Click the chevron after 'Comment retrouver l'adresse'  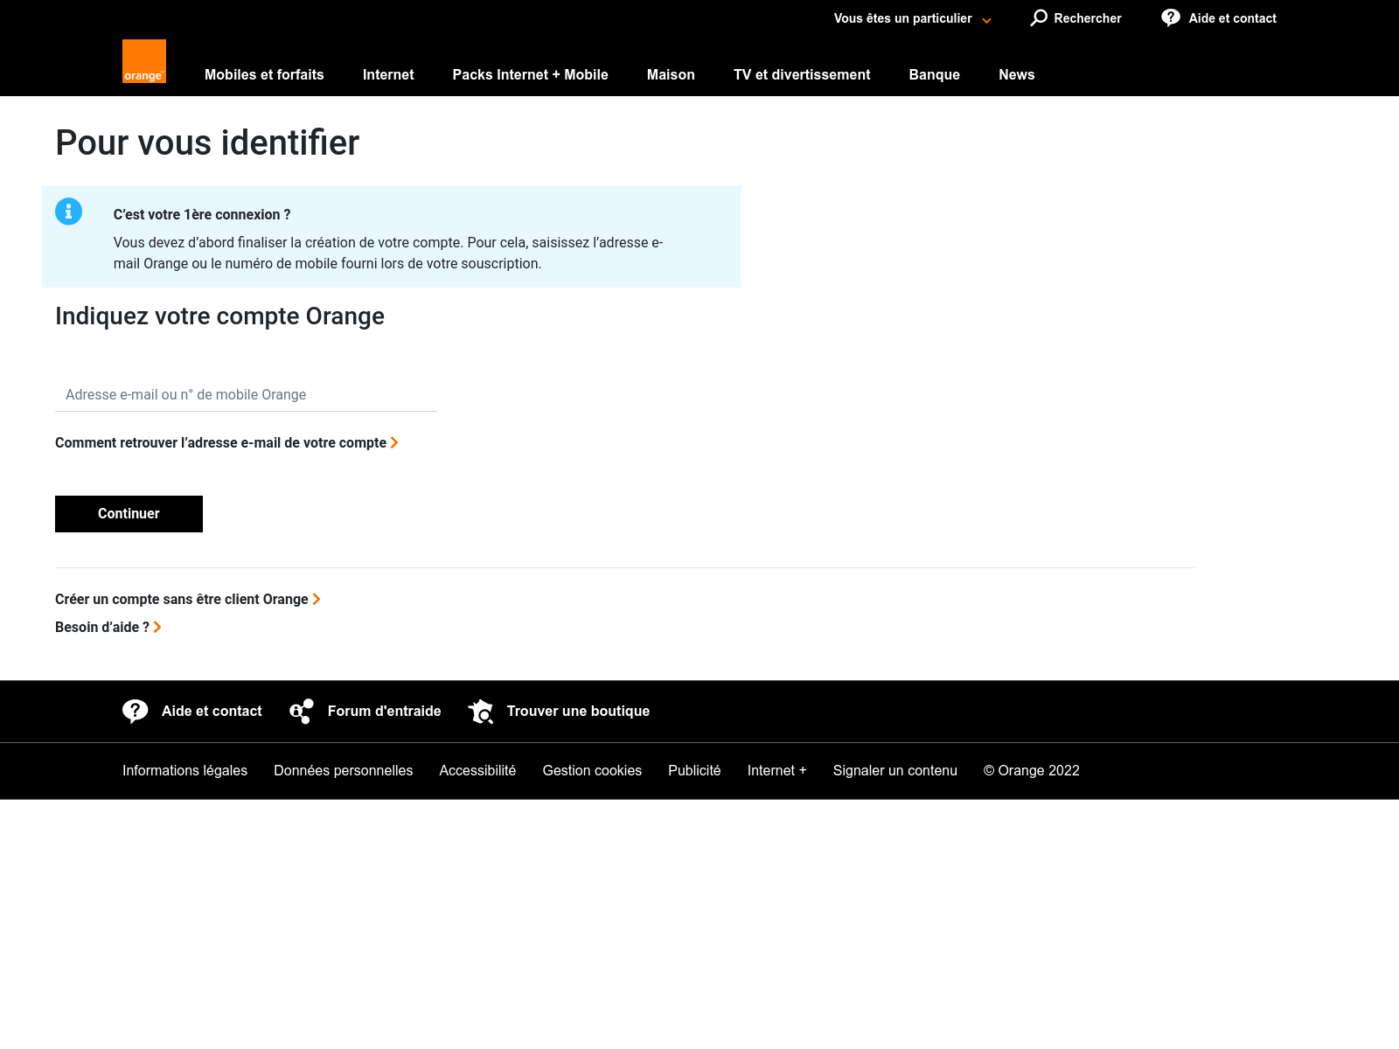tap(394, 443)
